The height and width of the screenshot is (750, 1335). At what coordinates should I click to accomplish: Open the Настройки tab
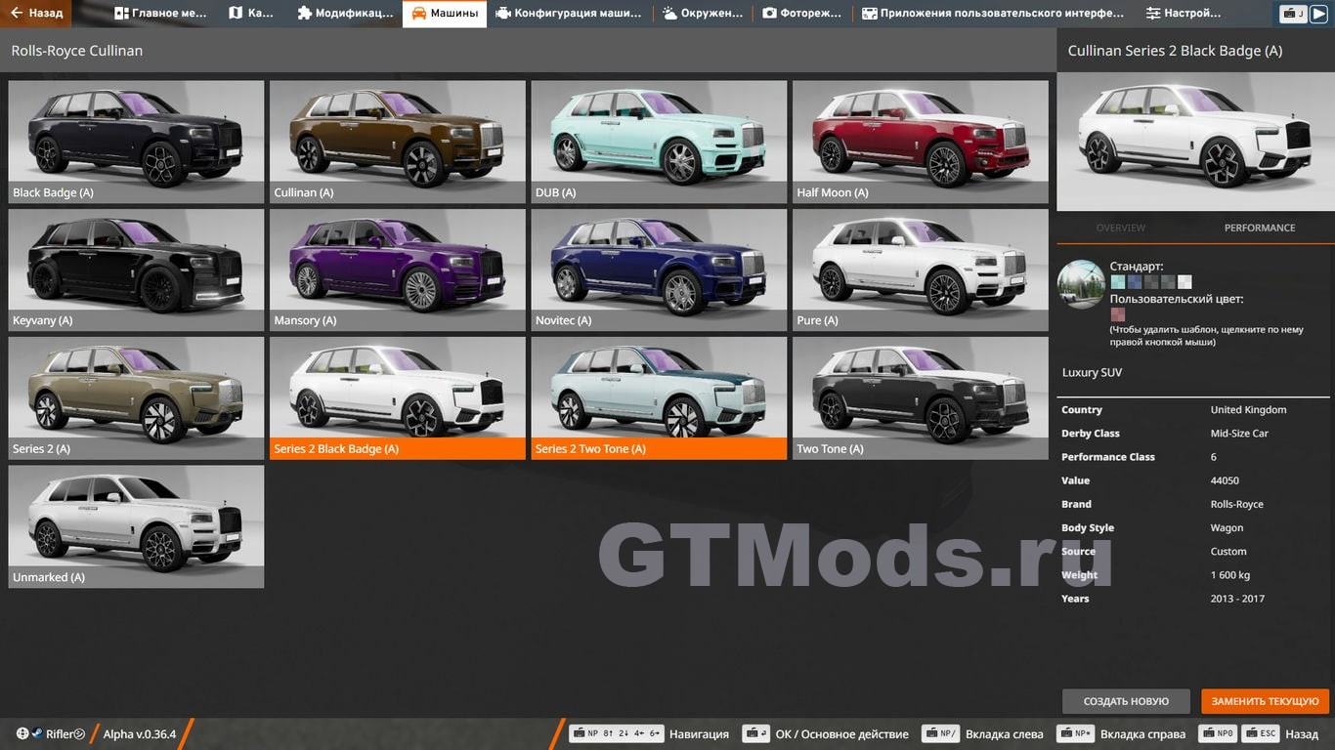[1184, 14]
